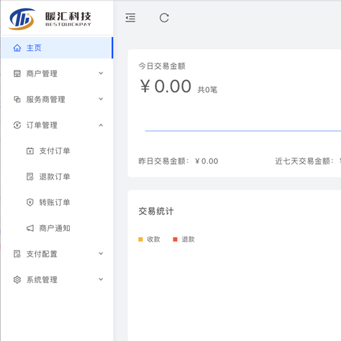This screenshot has width=341, height=341.
Task: Click the home icon beside 主页
Action: click(x=17, y=48)
